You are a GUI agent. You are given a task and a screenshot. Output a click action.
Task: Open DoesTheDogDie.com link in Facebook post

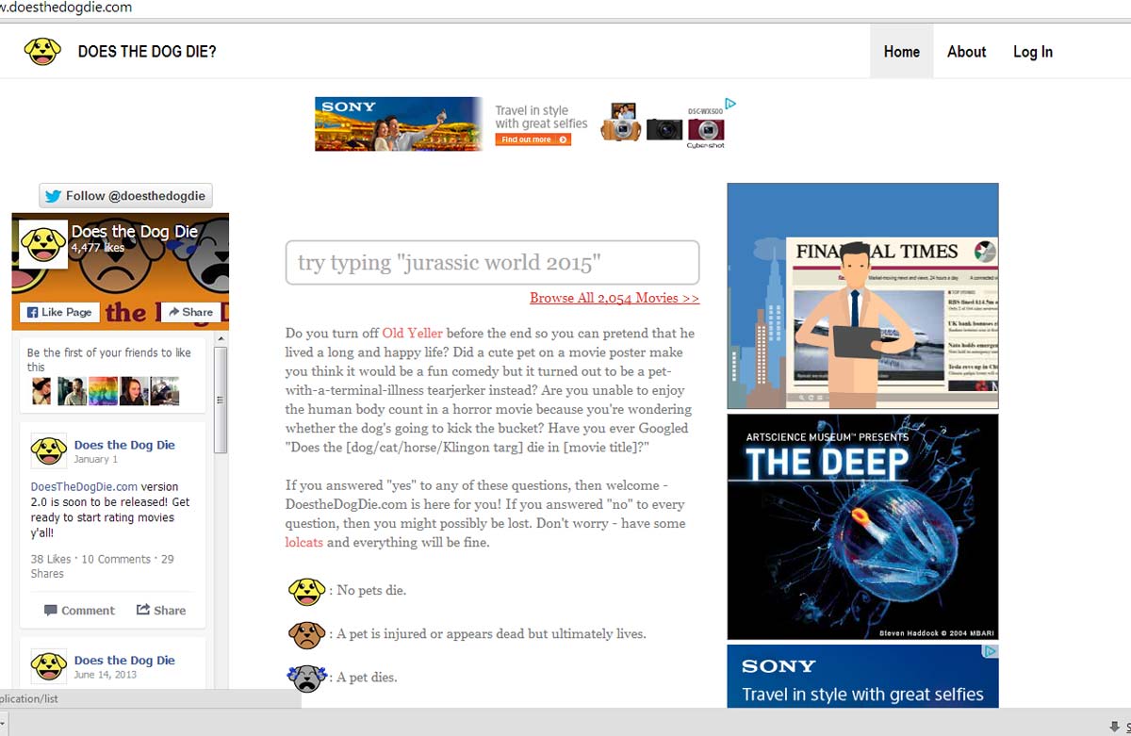84,487
